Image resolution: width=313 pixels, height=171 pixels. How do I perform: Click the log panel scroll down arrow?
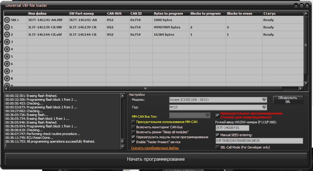click(123, 147)
